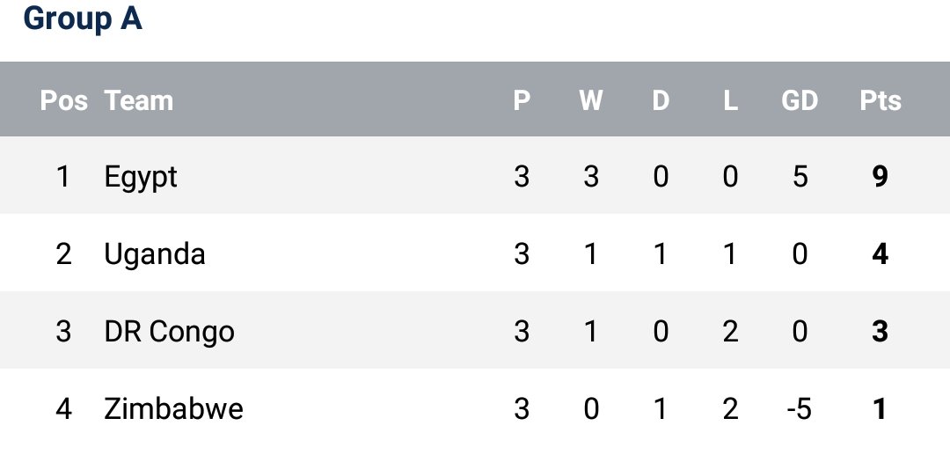The width and height of the screenshot is (950, 455).
Task: Click the L (losses) column header
Action: 730,100
